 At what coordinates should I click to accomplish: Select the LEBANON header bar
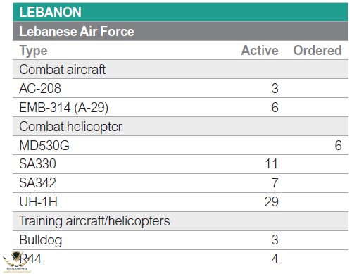180,12
